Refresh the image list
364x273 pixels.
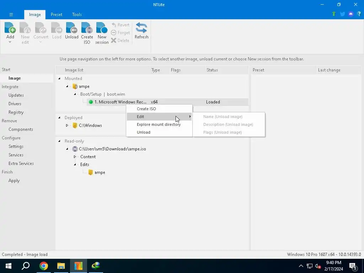coord(141,31)
